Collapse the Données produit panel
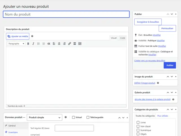Viewport: 181px width, 136px height. 127,118
